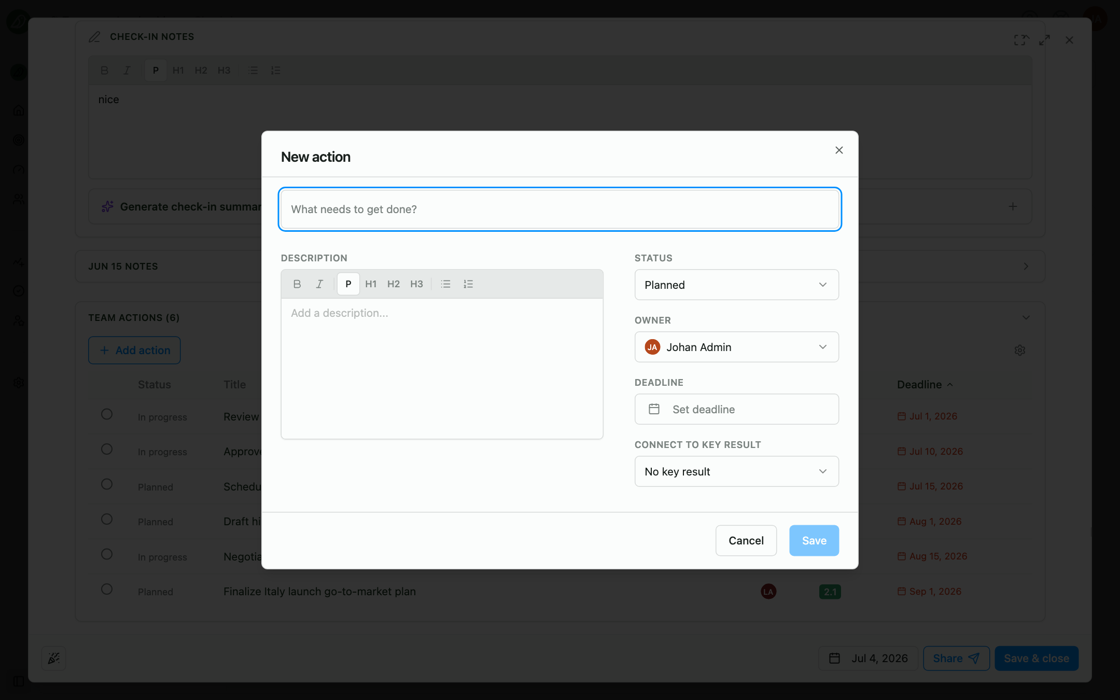Mark the Negotiate action with Aug 15 deadline complete
The width and height of the screenshot is (1120, 700).
(107, 554)
